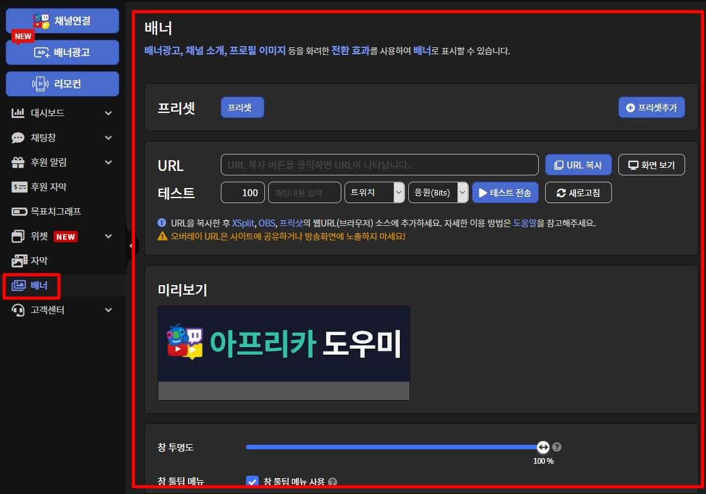Open the 대시보드 menu item
This screenshot has height=494, width=706.
pos(62,113)
